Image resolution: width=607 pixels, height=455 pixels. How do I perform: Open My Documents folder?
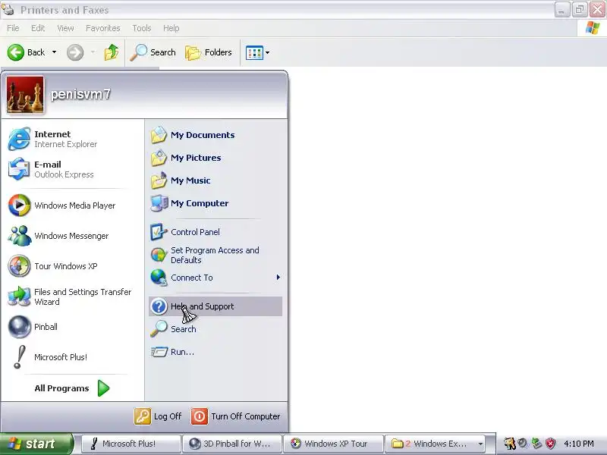pos(215,135)
